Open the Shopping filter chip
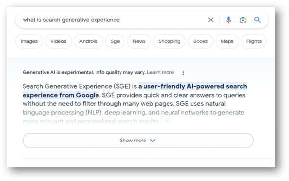Viewport: 289px width, 181px height. (169, 41)
